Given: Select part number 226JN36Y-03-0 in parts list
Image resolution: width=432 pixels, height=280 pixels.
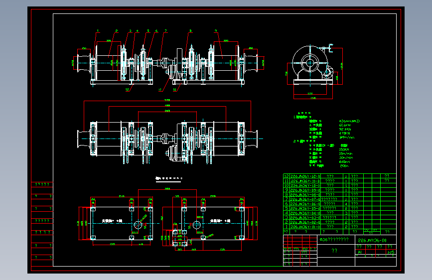Looking at the screenshot, I should pyautogui.click(x=305, y=217).
